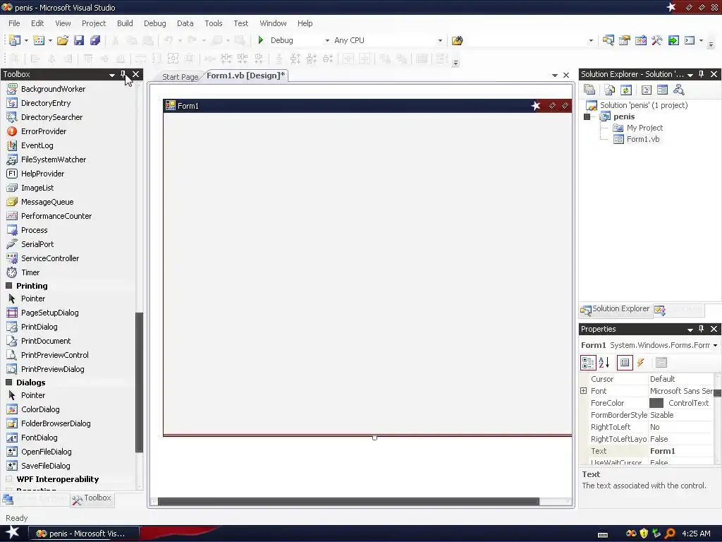722x542 pixels.
Task: Click Show All Files icon in Solution Explorer
Action: pyautogui.click(x=610, y=90)
